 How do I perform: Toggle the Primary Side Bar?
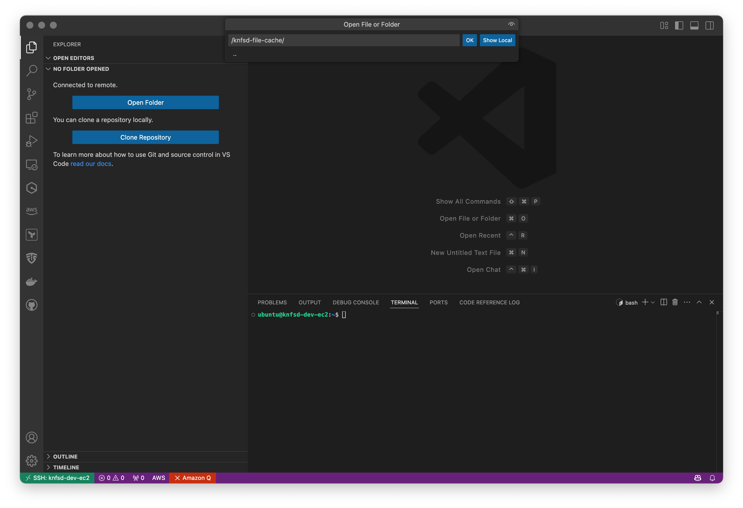pos(679,25)
